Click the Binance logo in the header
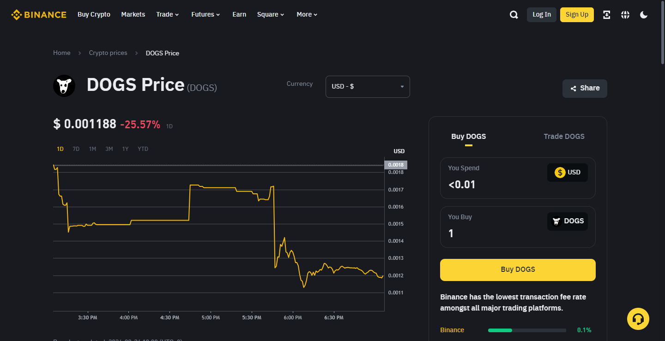 [39, 14]
